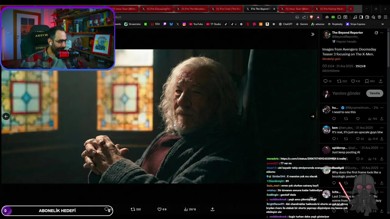Screen dimensions: 390x219
Task: Reply to the 'I need to see this' comment
Action: (334, 119)
